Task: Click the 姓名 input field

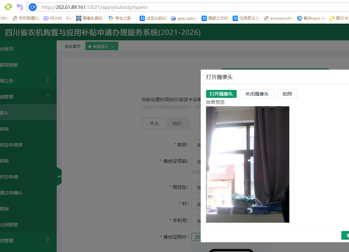Action: [196, 145]
